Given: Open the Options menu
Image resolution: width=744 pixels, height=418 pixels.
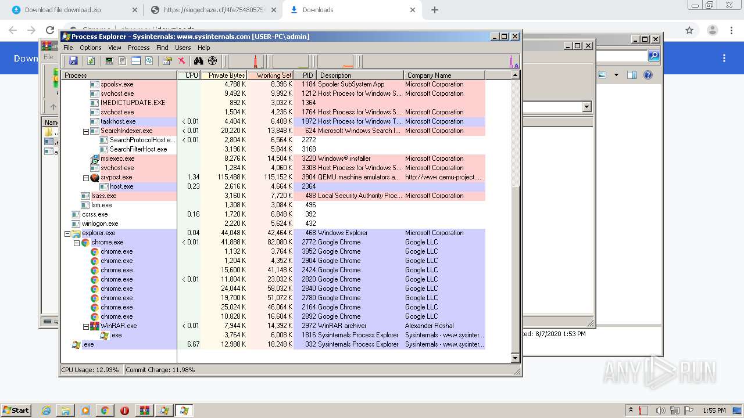Looking at the screenshot, I should 91,48.
